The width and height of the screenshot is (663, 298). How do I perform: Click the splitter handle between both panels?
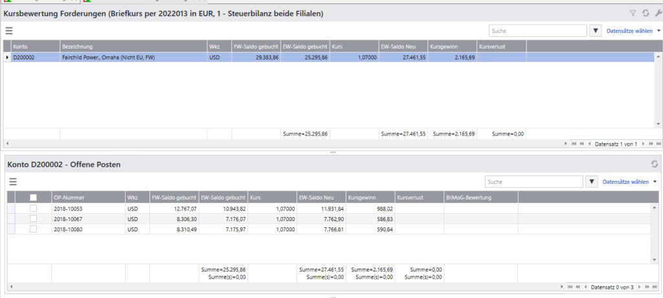(331, 153)
